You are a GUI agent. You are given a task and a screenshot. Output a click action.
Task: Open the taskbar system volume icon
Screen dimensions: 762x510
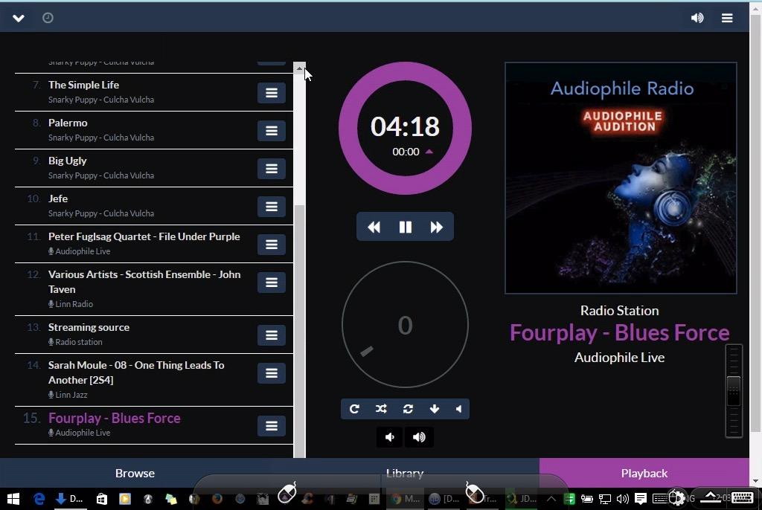[x=622, y=499]
